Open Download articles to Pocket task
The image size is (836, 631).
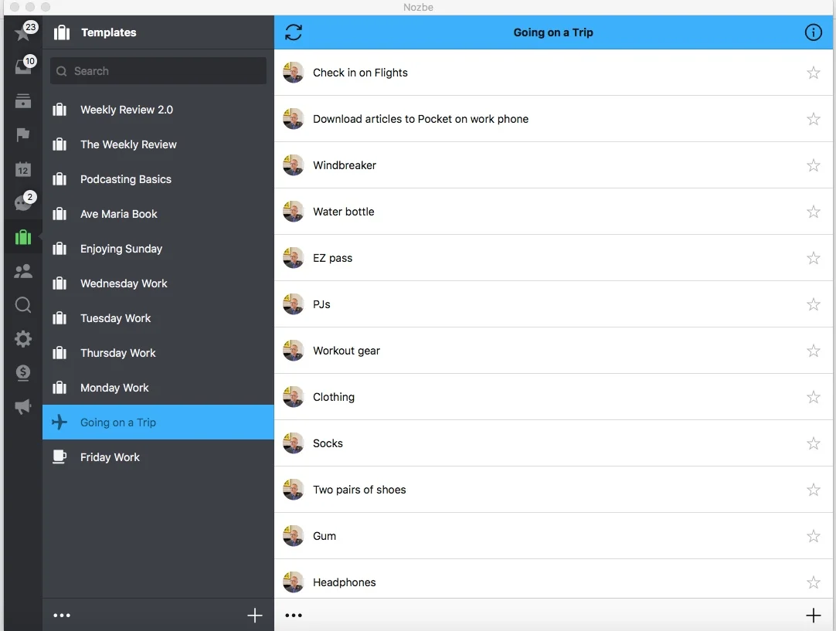pos(553,119)
